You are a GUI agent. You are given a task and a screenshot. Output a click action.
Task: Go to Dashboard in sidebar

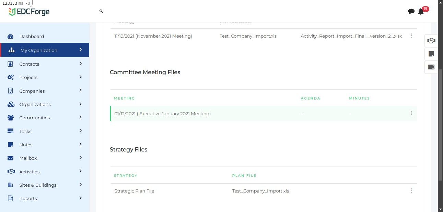(x=32, y=36)
